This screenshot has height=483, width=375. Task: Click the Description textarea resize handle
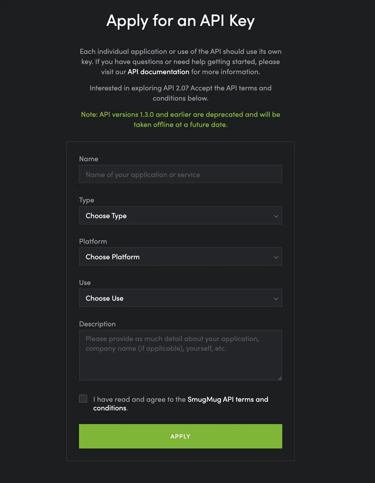[x=280, y=378]
